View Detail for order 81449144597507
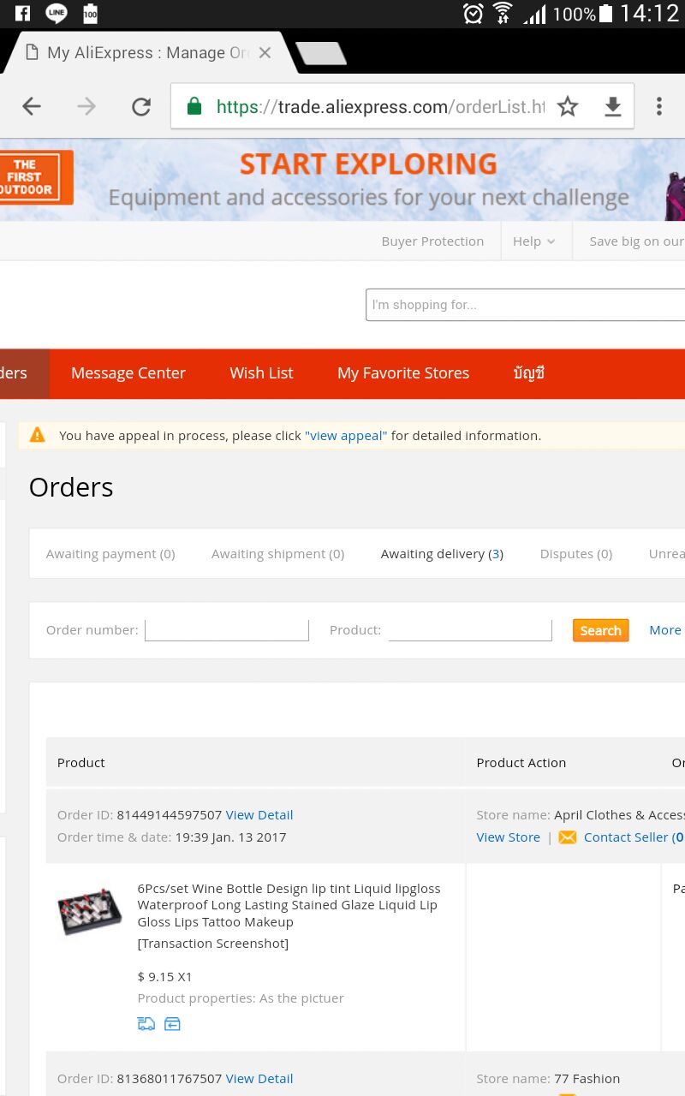The height and width of the screenshot is (1096, 685). click(x=259, y=815)
